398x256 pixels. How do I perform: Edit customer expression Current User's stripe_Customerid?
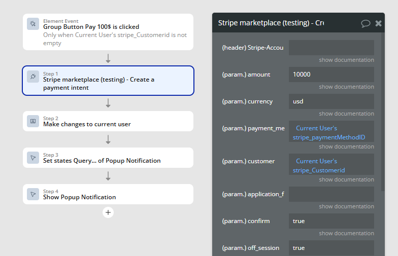point(331,164)
